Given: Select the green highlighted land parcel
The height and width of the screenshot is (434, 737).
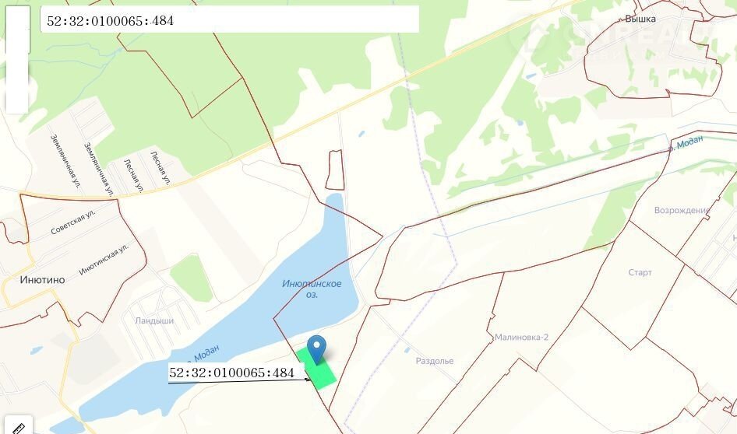Looking at the screenshot, I should pyautogui.click(x=317, y=369).
